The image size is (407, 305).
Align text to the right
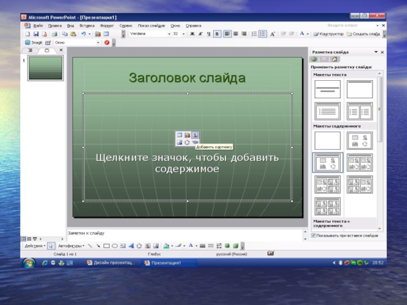[244, 34]
